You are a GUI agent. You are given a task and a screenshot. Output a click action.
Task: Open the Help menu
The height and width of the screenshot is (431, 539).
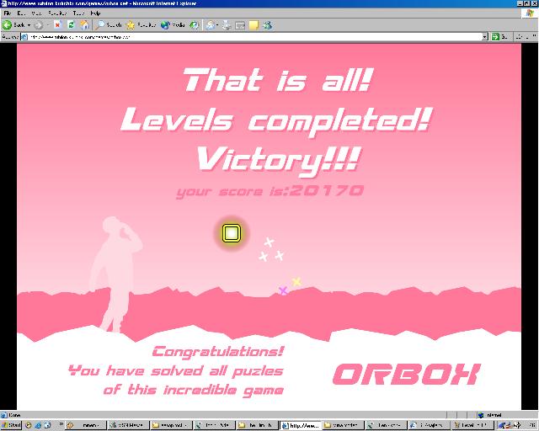pyautogui.click(x=95, y=13)
